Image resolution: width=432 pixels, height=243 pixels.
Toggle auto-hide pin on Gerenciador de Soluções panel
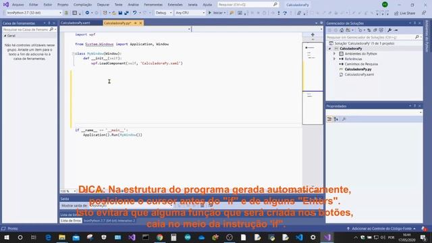pos(414,23)
